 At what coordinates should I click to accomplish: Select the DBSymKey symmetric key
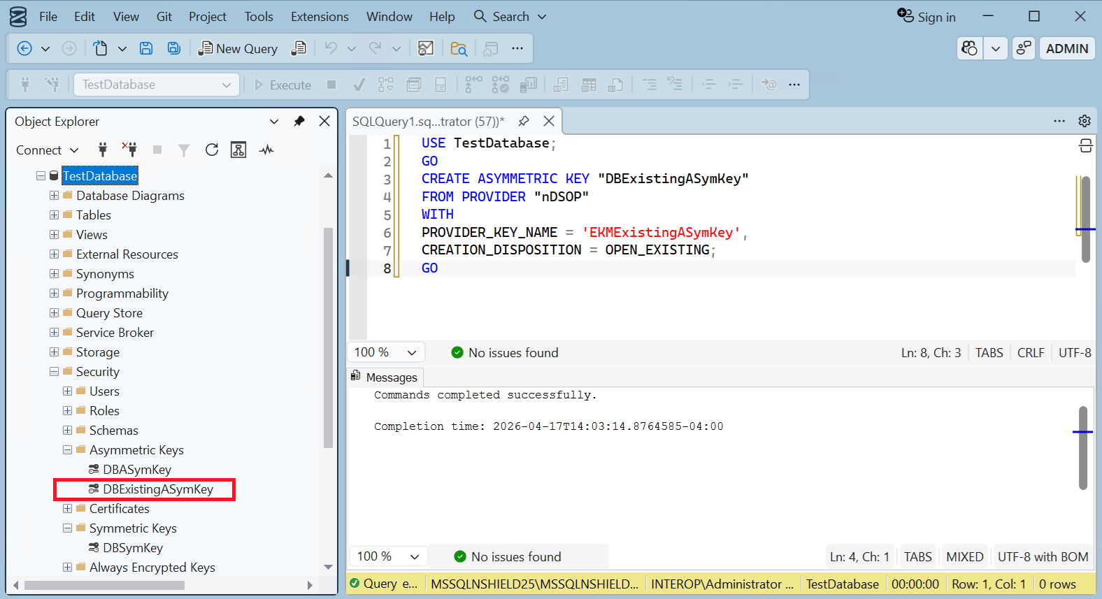pyautogui.click(x=132, y=548)
